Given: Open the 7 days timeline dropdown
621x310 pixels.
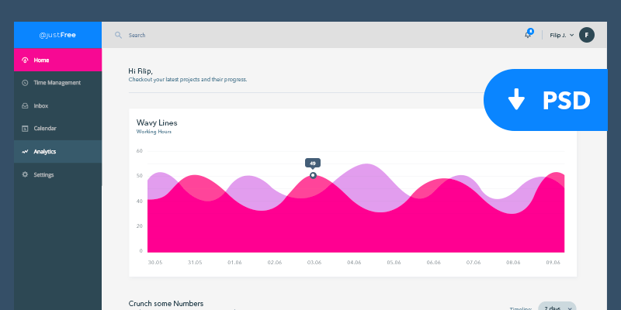Looking at the screenshot, I should pos(557,306).
